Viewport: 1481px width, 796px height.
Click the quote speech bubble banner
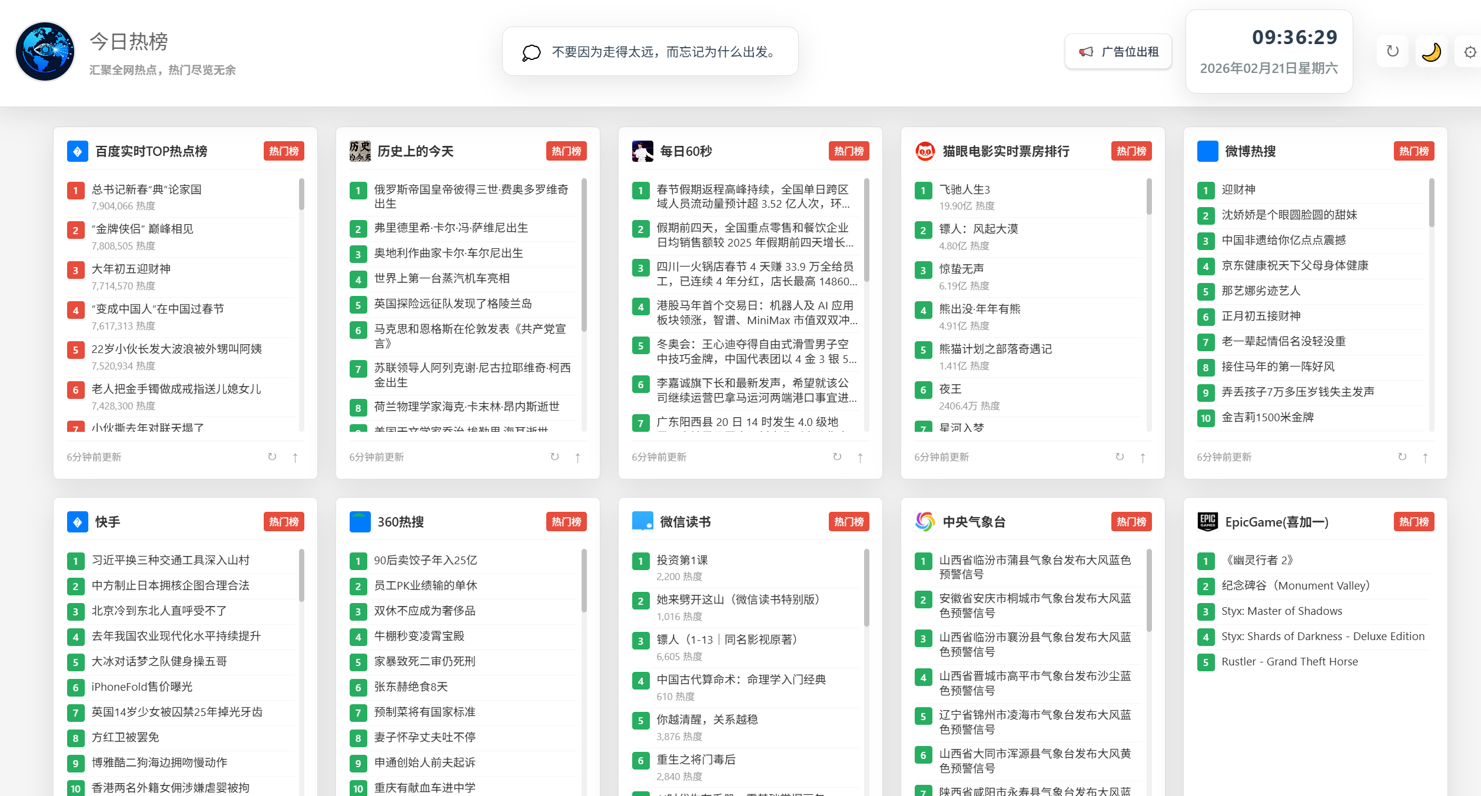[x=650, y=52]
